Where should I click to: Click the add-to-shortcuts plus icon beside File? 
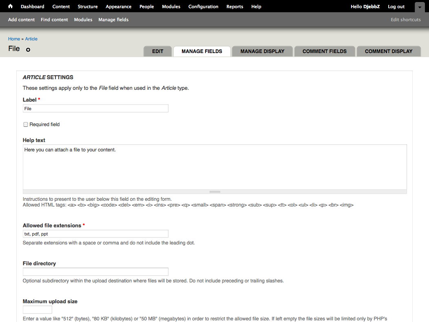coord(28,50)
